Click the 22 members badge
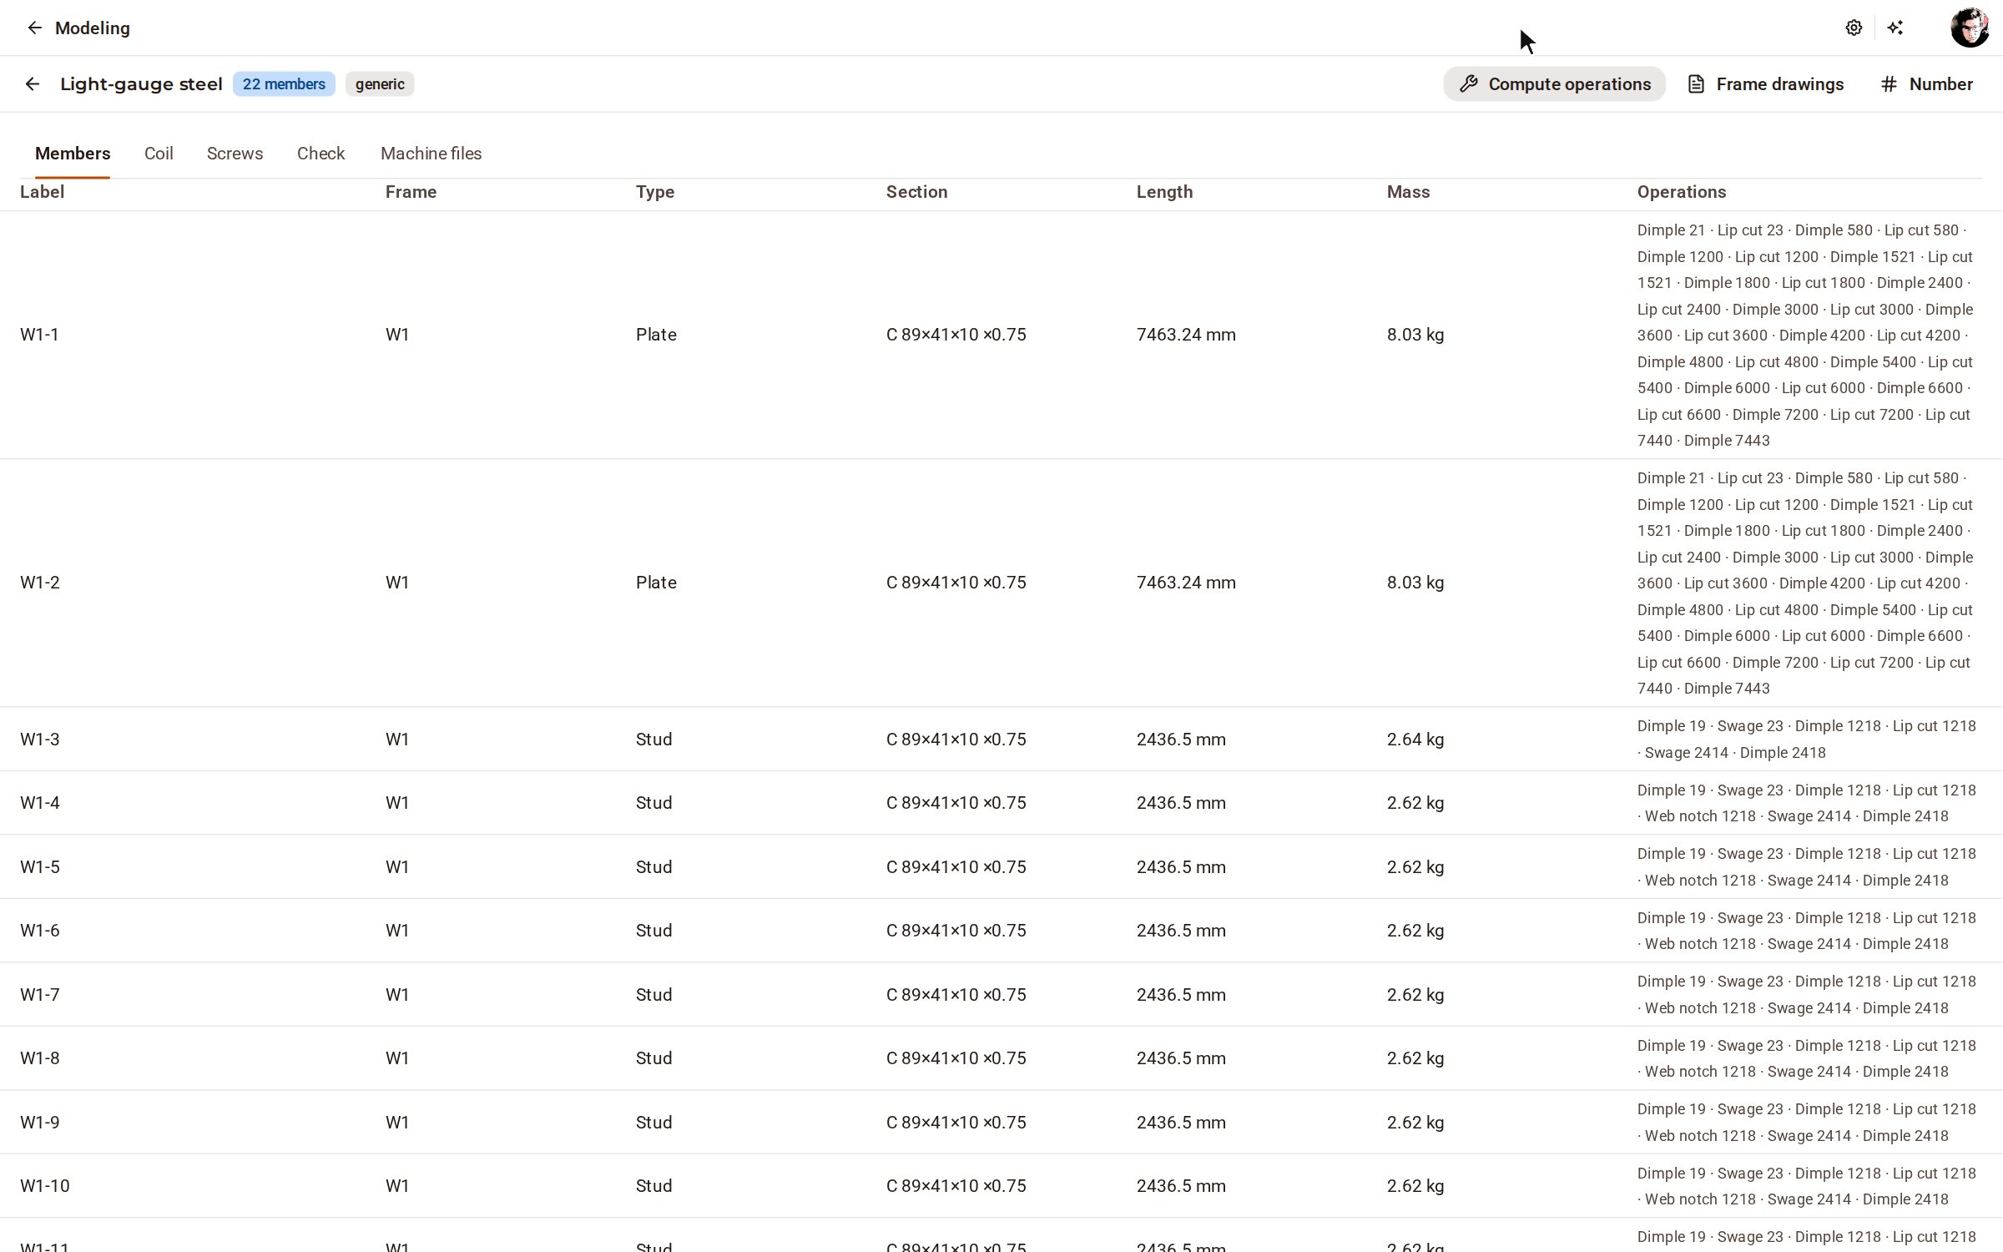The image size is (2003, 1252). [x=284, y=83]
